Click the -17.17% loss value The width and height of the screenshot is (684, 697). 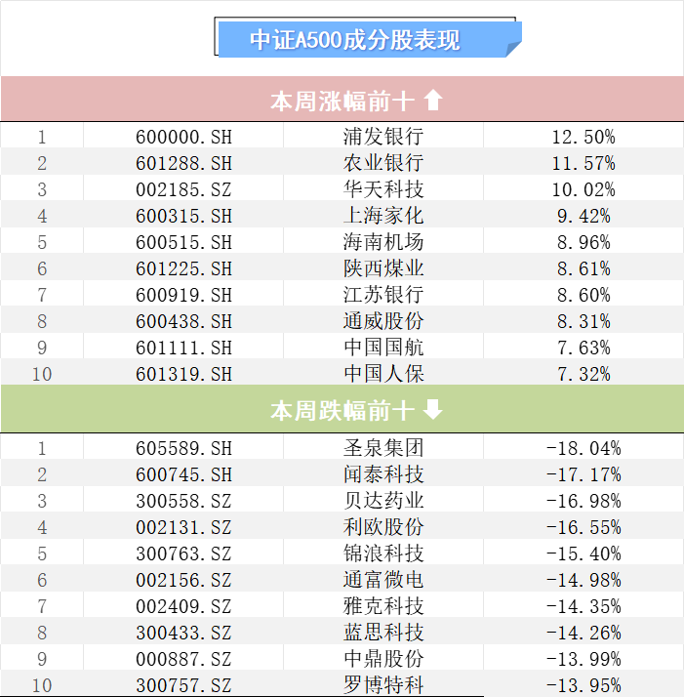[583, 474]
